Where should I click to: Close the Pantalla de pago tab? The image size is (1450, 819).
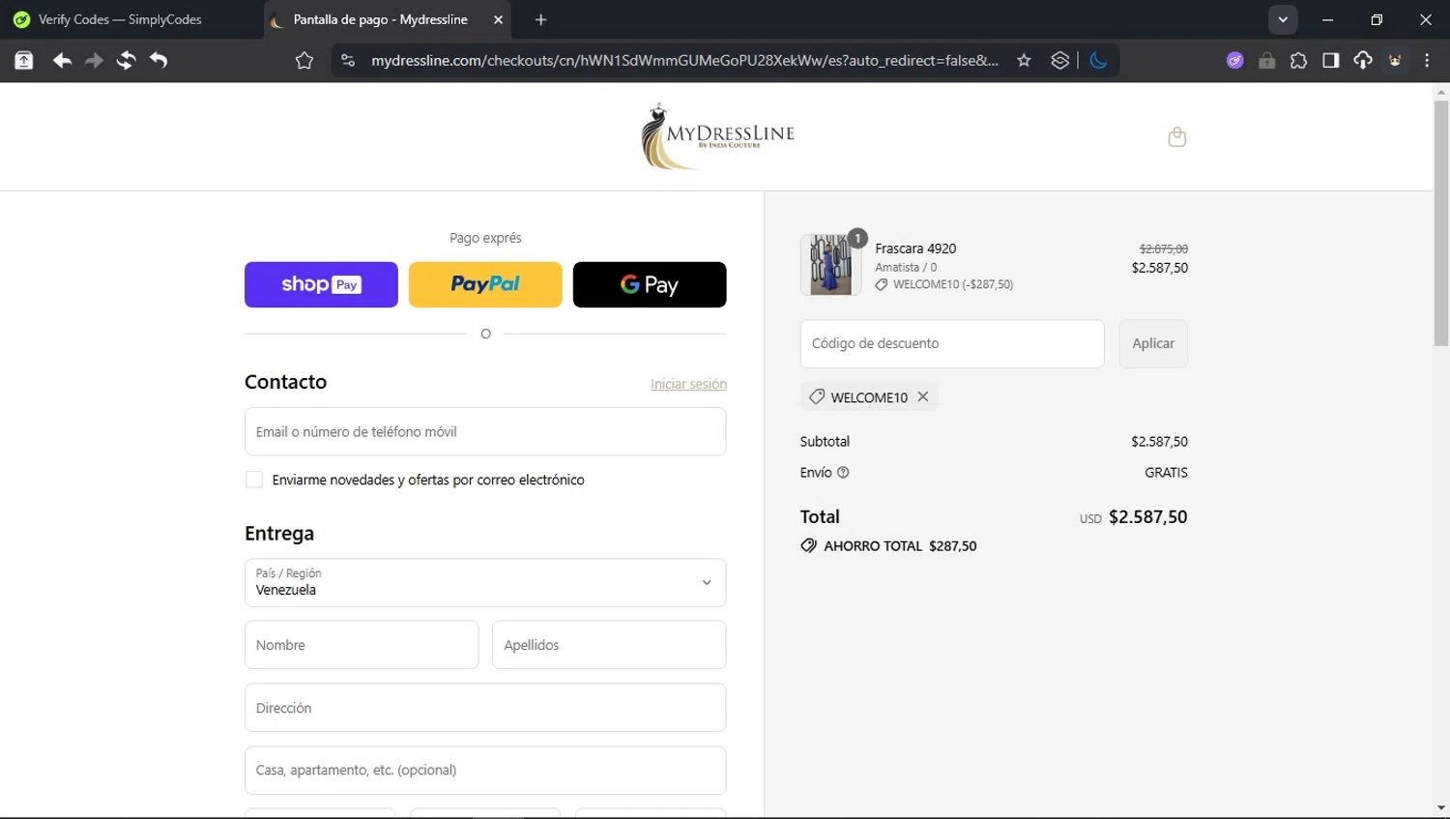point(498,19)
